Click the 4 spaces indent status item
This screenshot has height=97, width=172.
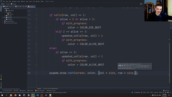pos(156,92)
